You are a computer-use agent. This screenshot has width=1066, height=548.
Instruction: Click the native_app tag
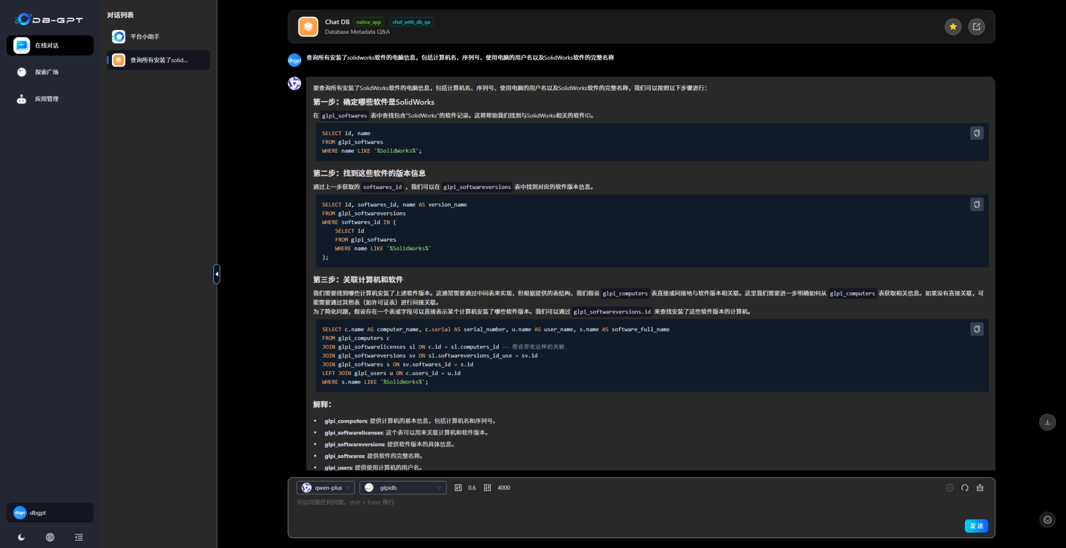(368, 22)
